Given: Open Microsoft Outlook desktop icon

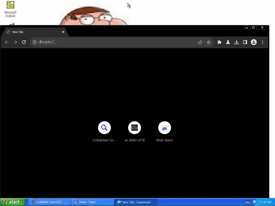Looking at the screenshot, I should (10, 9).
